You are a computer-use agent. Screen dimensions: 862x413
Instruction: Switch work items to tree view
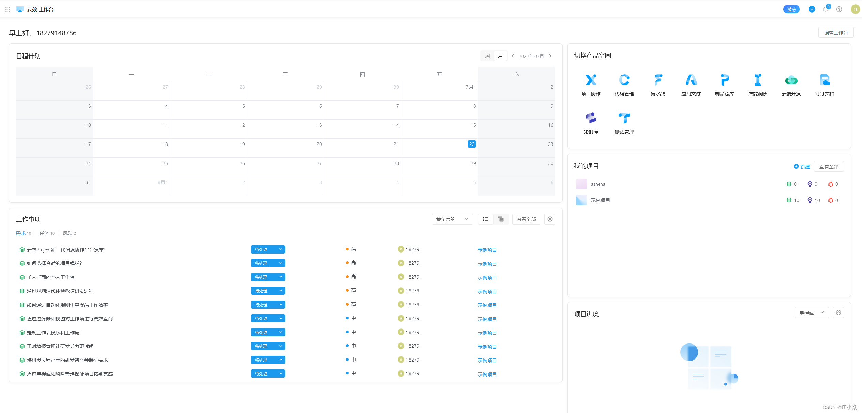[x=501, y=219]
